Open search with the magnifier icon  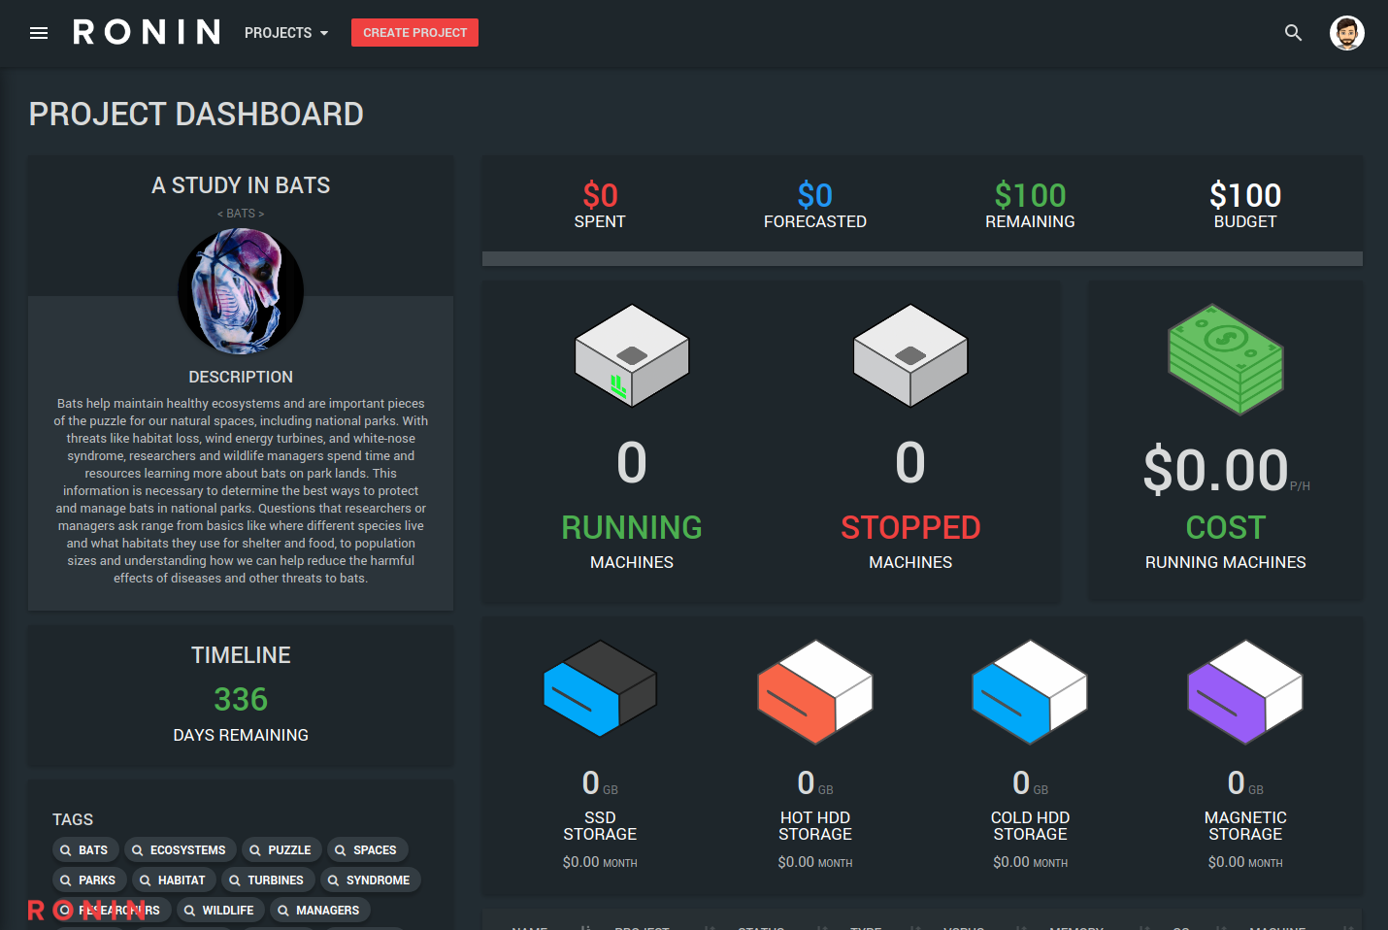tap(1293, 33)
